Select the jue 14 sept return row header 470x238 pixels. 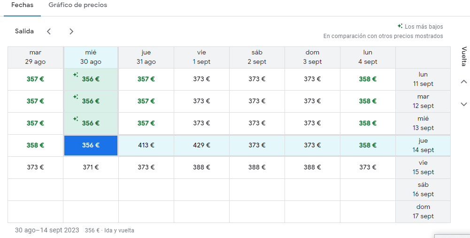tap(423, 146)
